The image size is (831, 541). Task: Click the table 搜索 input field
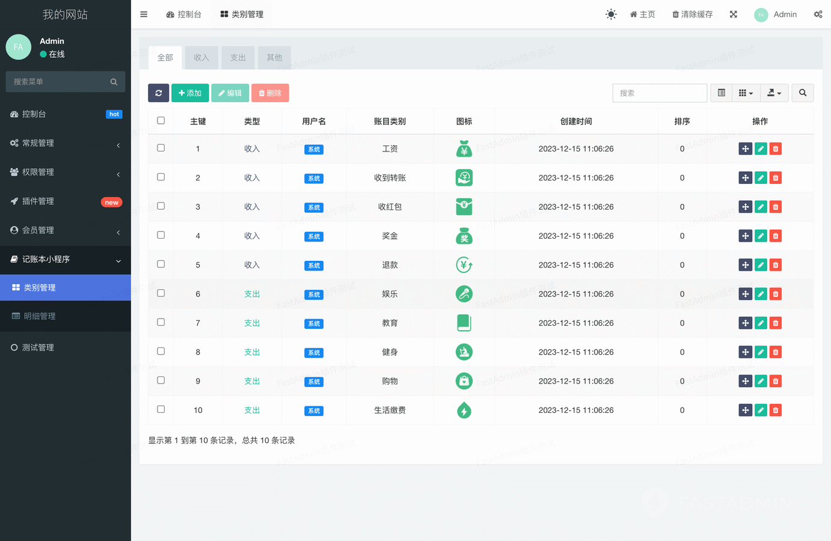[660, 93]
